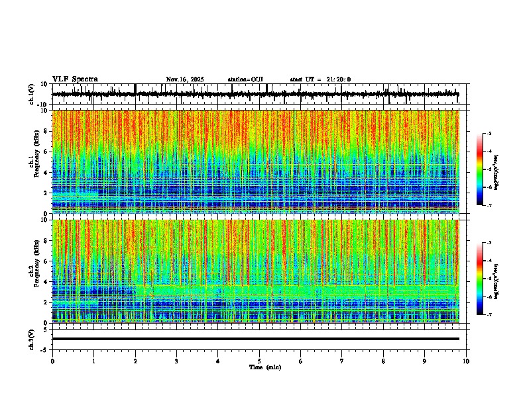Click the "-3" label on ch.2 color bar
This screenshot has height=405, width=525.
pyautogui.click(x=489, y=243)
